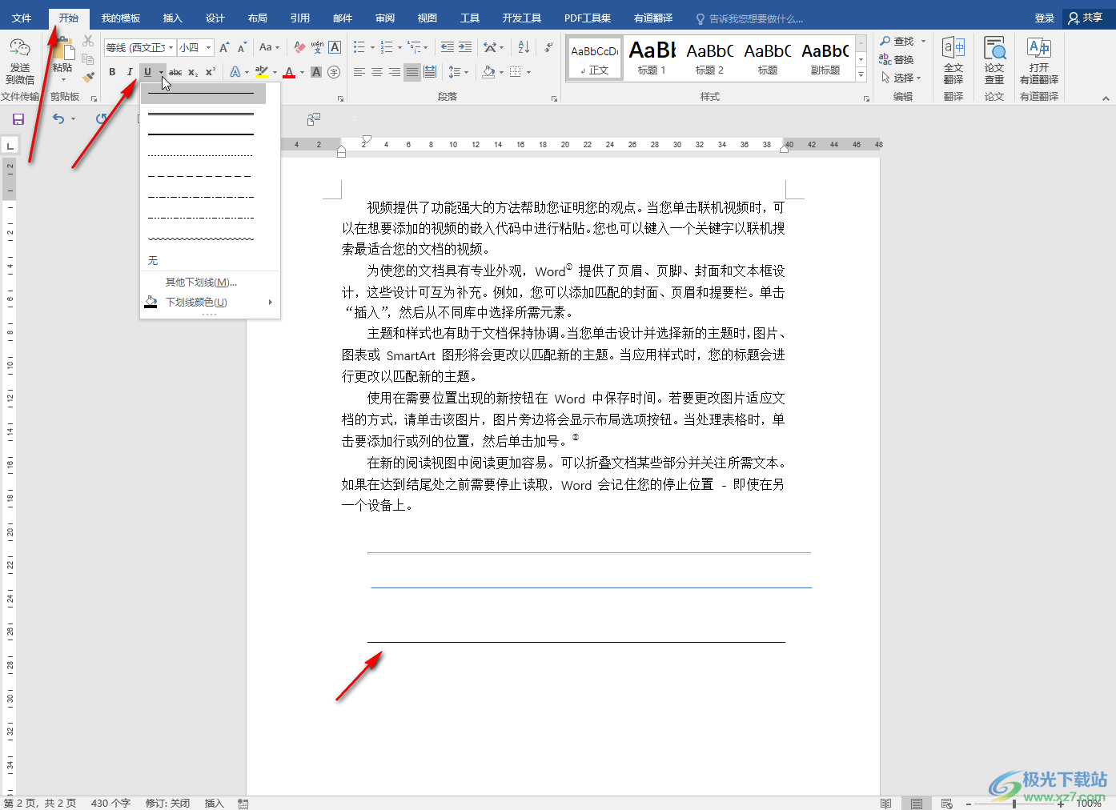Apply Heading 1 标题 1 style
The image size is (1116, 810).
coord(652,58)
